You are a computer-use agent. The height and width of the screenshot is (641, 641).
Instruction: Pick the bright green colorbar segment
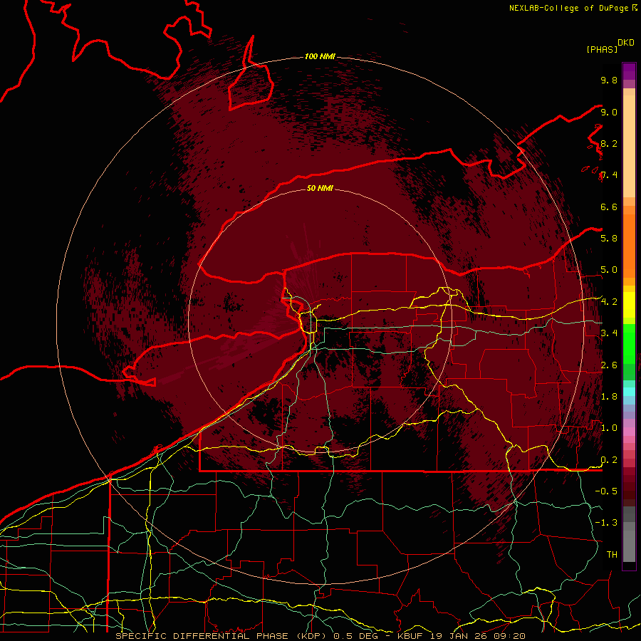tap(629, 343)
